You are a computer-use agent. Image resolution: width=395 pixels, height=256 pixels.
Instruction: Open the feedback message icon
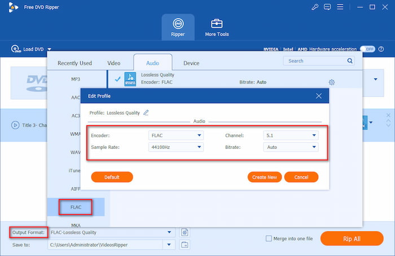tap(327, 7)
